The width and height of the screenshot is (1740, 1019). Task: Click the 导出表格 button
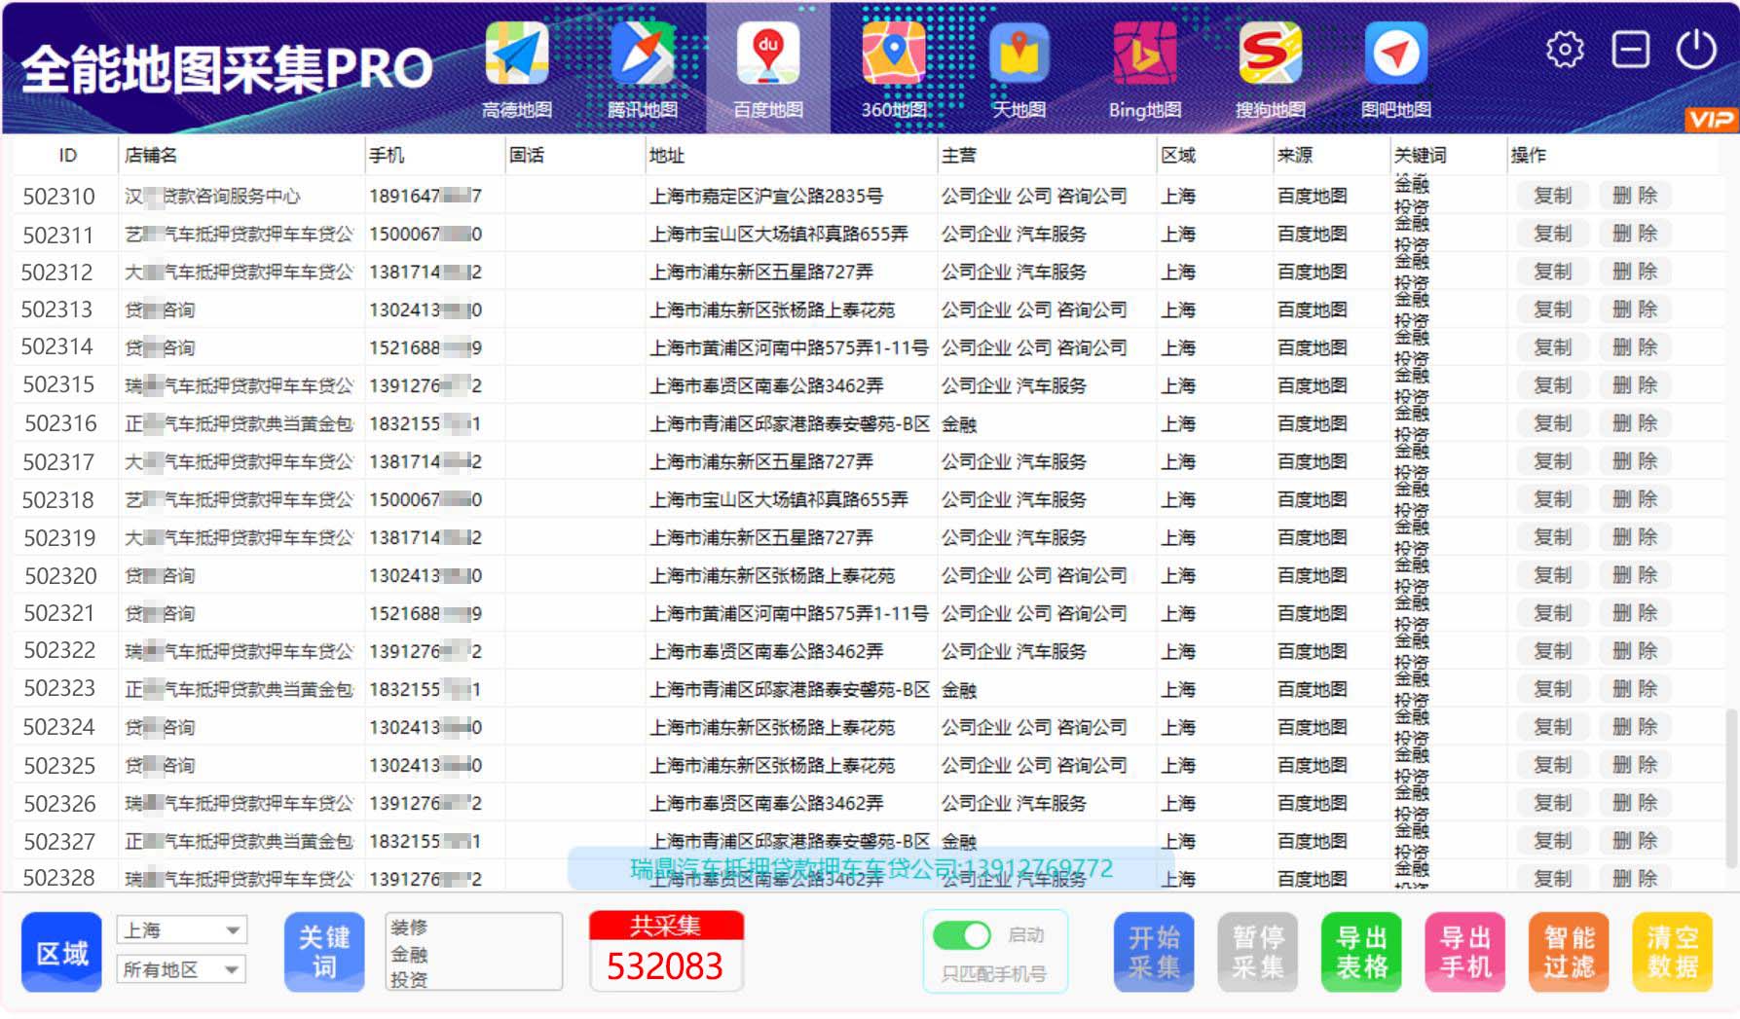[x=1361, y=952]
